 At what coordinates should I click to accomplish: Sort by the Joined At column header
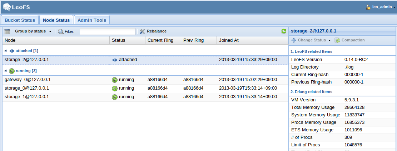click(252, 40)
